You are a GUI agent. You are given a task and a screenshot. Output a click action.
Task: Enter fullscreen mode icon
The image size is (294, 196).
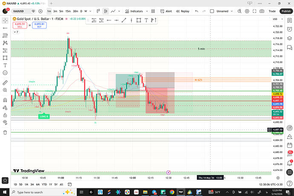(254, 11)
